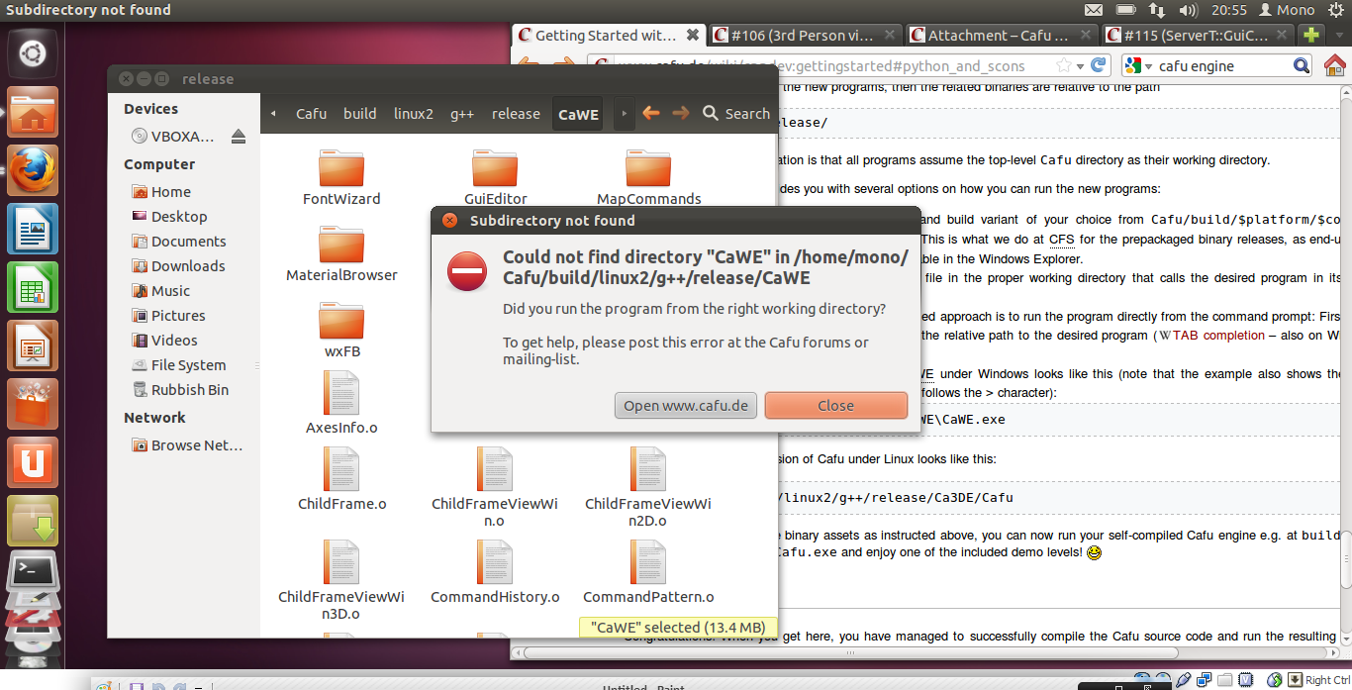Screen dimensions: 1352x690
Task: Go back in the file manager
Action: click(651, 114)
